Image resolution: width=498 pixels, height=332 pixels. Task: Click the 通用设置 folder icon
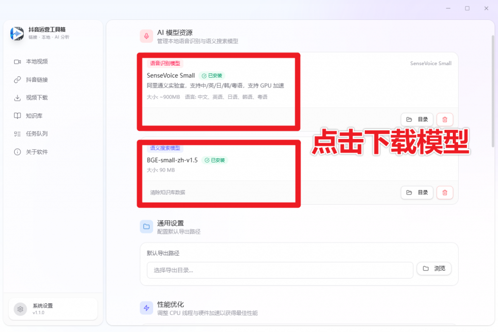pos(146,227)
